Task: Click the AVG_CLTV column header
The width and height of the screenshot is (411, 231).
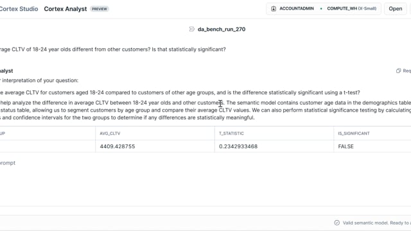Action: [110, 133]
